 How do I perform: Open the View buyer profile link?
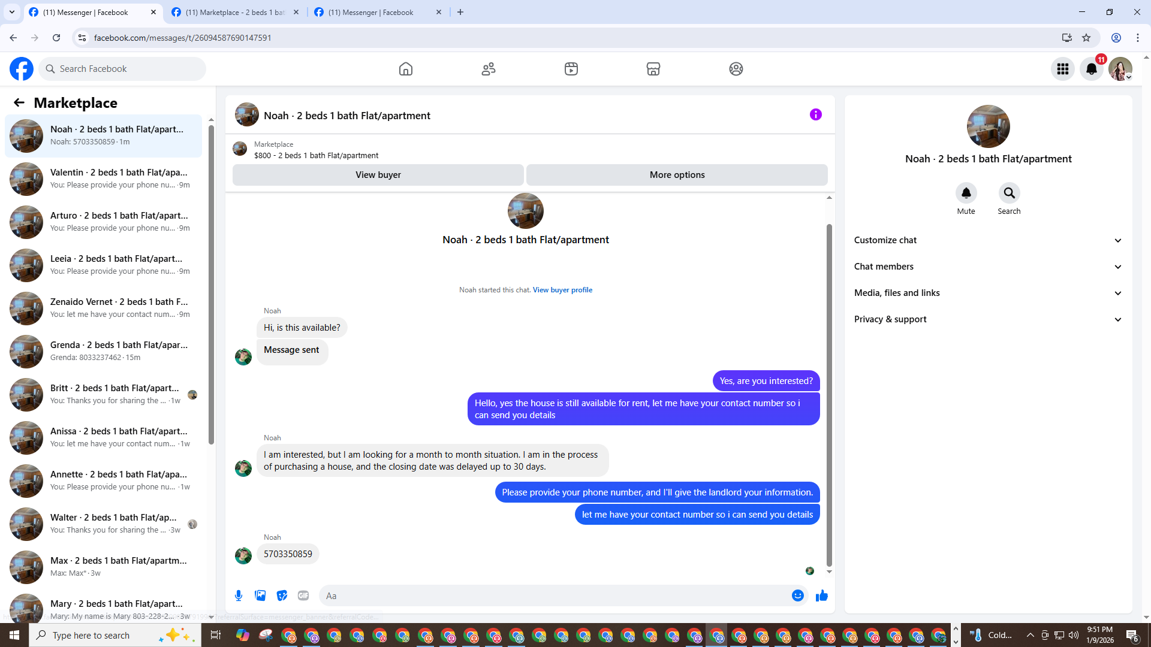point(562,290)
